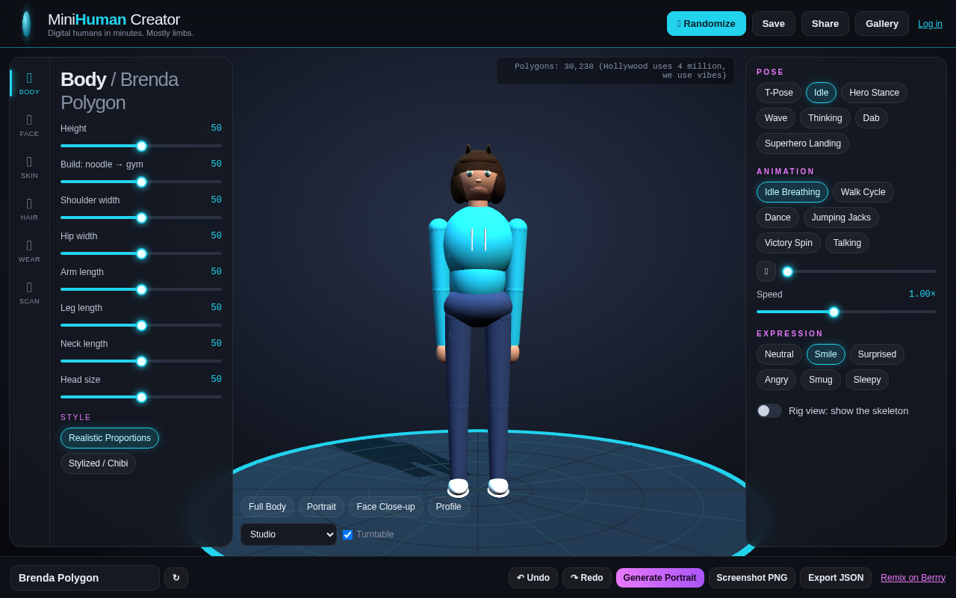956x598 pixels.
Task: Click the Neck length slider handle
Action: (141, 361)
